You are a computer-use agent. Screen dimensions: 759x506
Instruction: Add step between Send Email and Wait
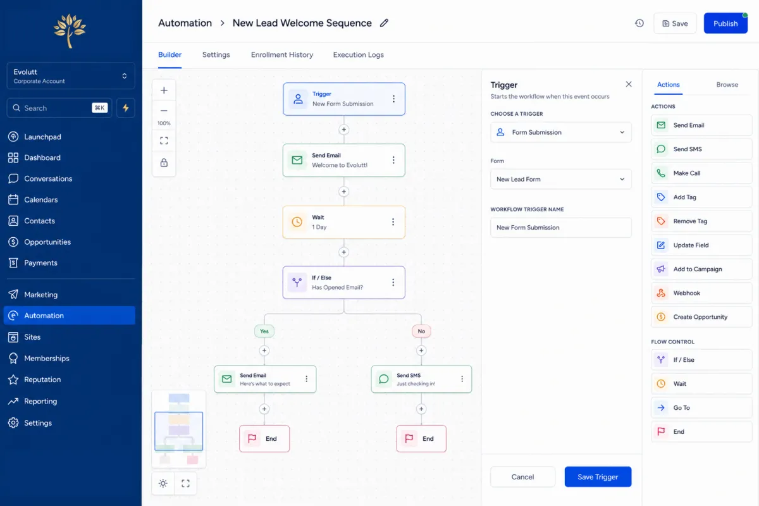pyautogui.click(x=344, y=191)
